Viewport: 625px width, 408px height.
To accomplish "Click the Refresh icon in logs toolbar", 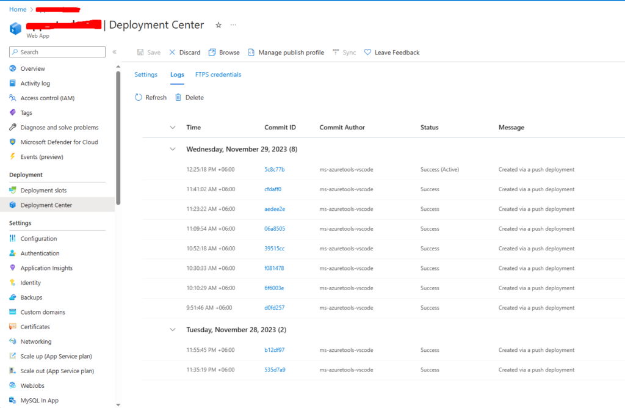I will pos(139,98).
